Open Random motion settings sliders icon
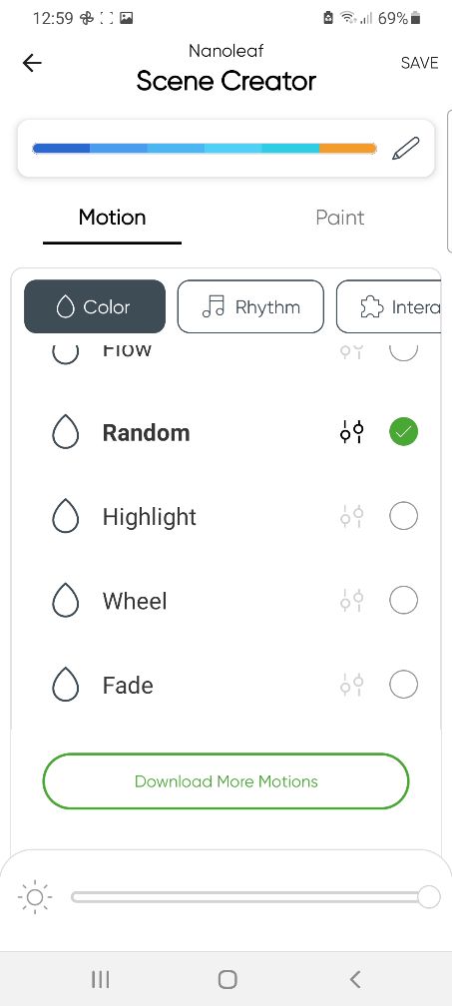Image resolution: width=452 pixels, height=1006 pixels. [x=352, y=432]
